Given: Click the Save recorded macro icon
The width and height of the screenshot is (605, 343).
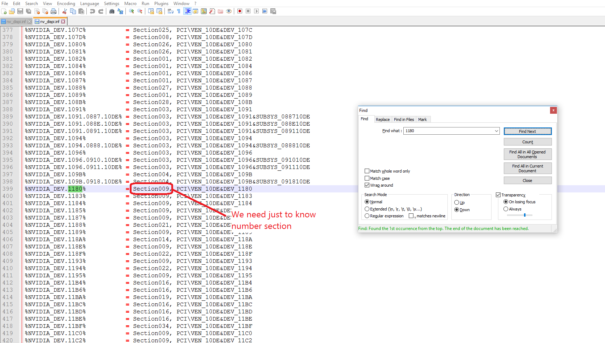Looking at the screenshot, I should click(x=273, y=11).
